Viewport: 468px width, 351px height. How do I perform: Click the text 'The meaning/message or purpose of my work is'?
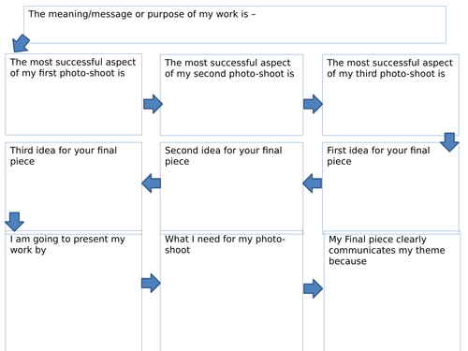(x=139, y=14)
